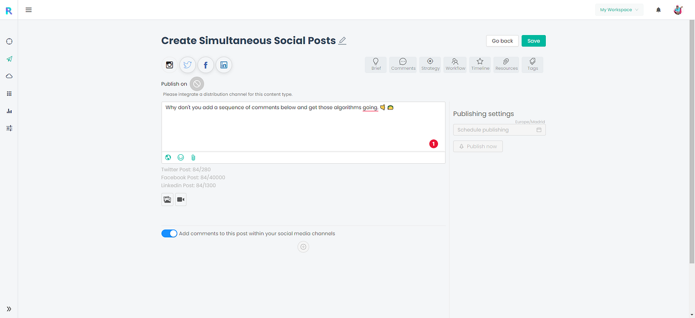Add a video using the camera icon
This screenshot has height=318, width=695.
pos(181,199)
